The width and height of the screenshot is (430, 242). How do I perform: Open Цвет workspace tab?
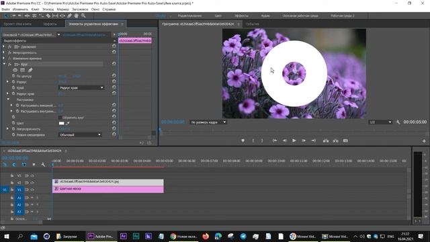coord(218,16)
